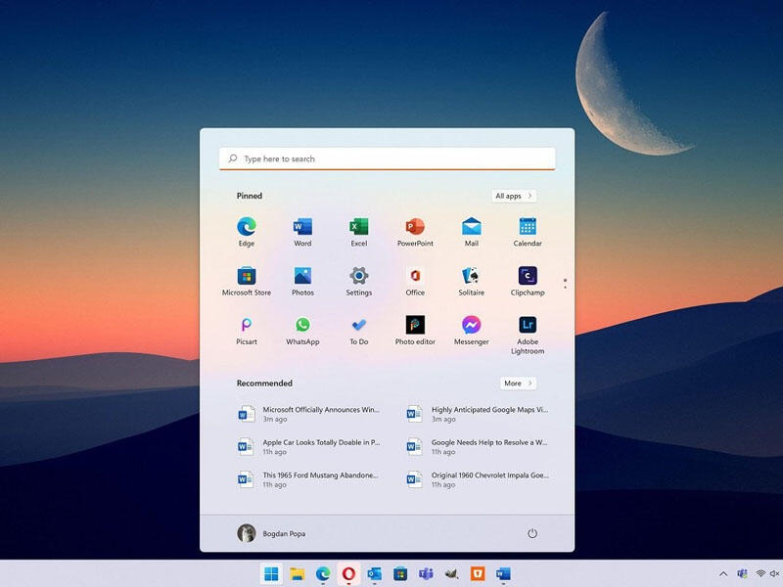
Task: Open the Calendar app
Action: (x=528, y=232)
